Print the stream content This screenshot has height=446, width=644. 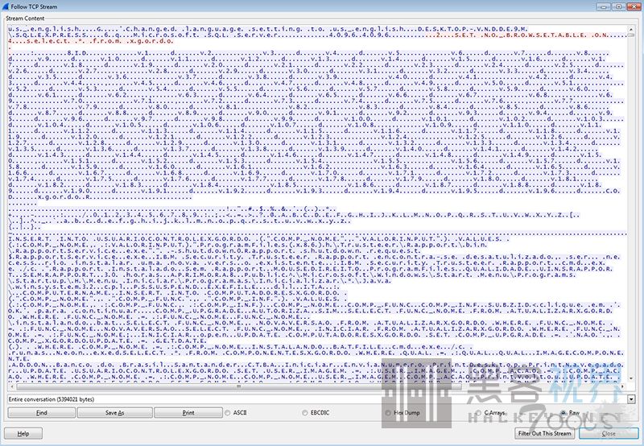pos(188,412)
